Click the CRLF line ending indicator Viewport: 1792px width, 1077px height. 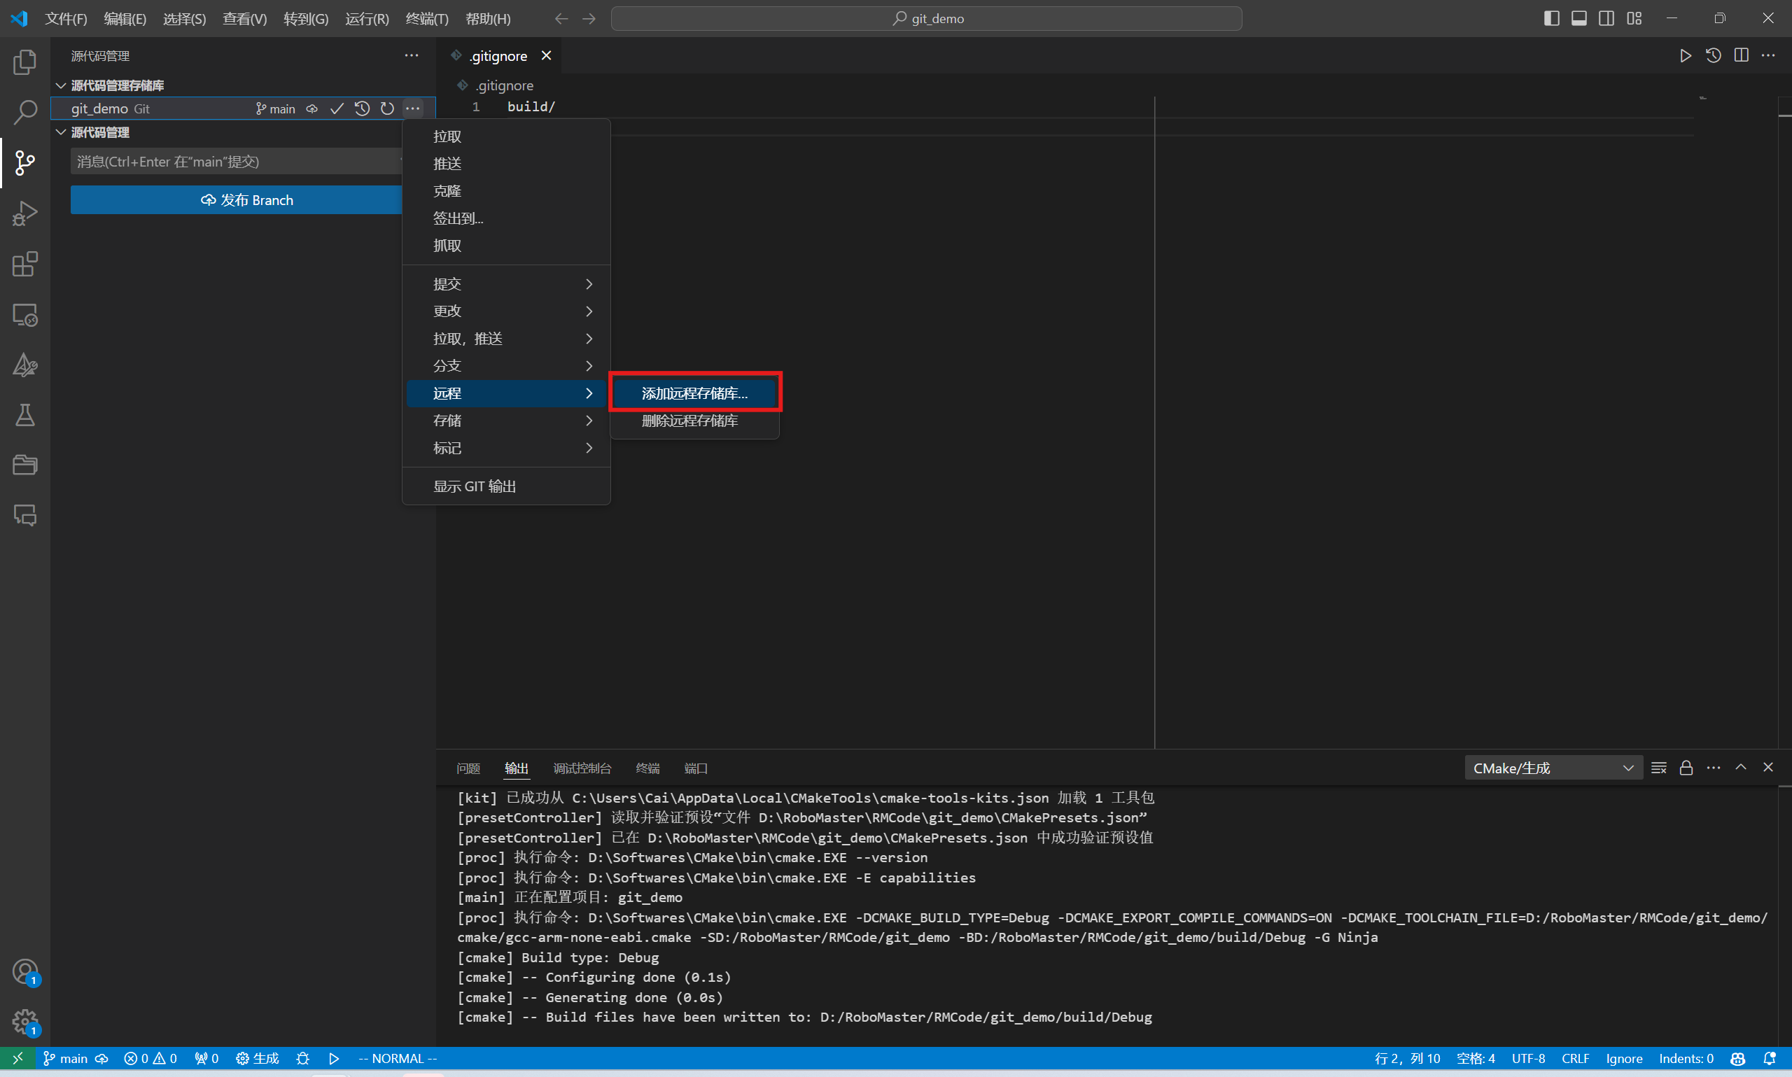1575,1058
